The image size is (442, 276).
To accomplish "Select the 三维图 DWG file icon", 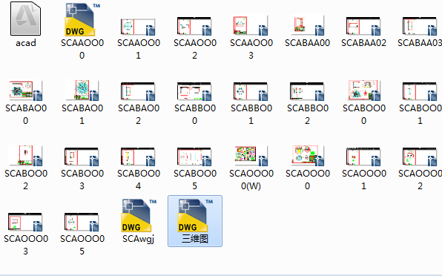I will (194, 215).
